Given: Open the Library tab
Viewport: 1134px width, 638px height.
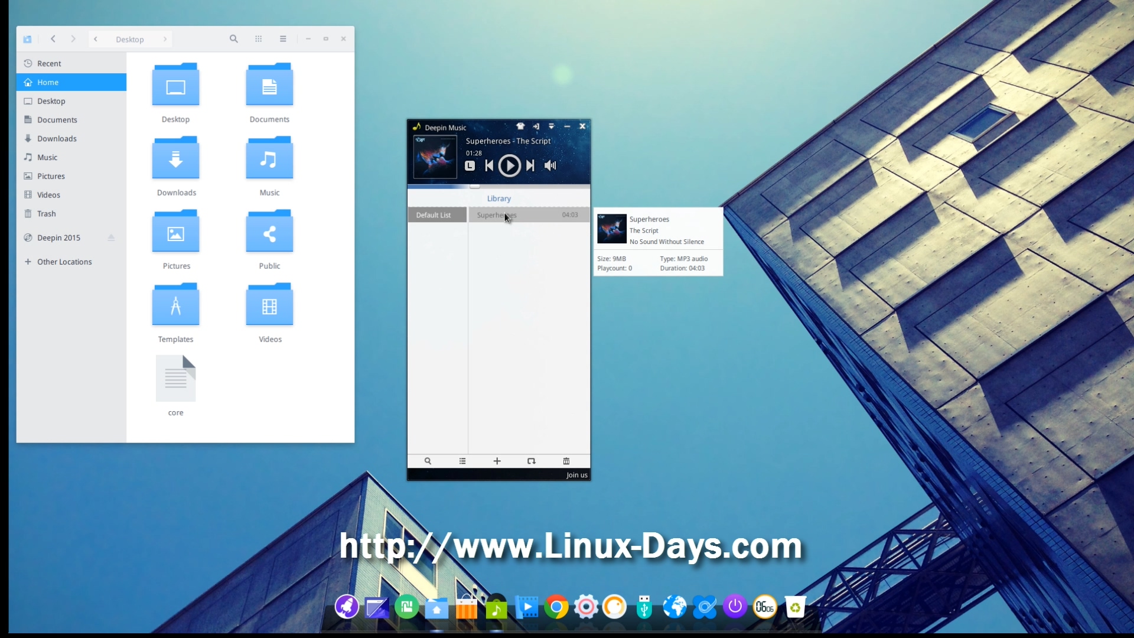Looking at the screenshot, I should tap(498, 198).
